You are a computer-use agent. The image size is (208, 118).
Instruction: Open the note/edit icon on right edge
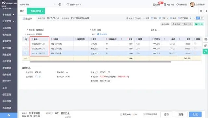[x=205, y=39]
